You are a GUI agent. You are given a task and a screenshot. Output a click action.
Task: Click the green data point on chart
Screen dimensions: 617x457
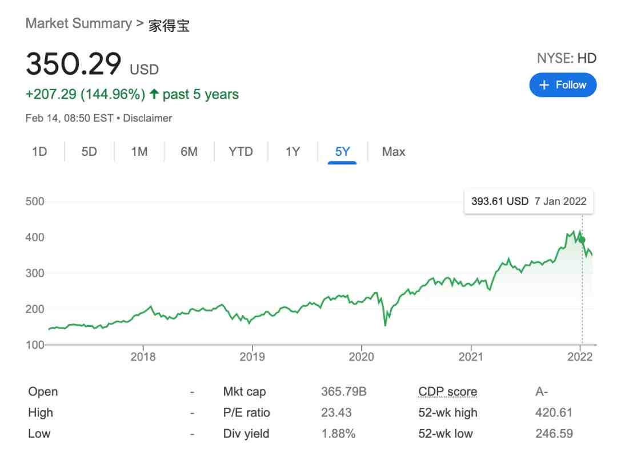click(582, 240)
